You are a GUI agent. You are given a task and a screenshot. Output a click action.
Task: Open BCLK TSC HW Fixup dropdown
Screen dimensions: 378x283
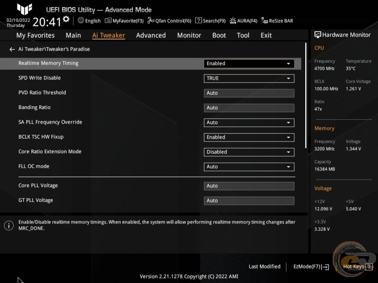point(249,137)
